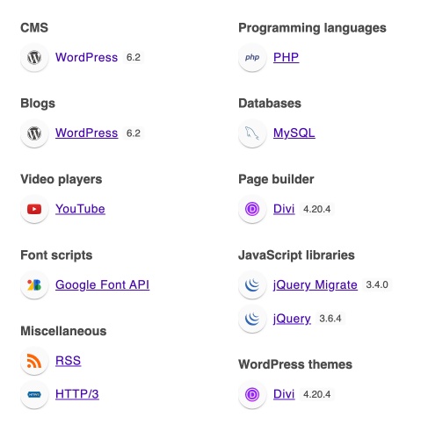Open the Divi link under WordPress themes

click(x=284, y=394)
